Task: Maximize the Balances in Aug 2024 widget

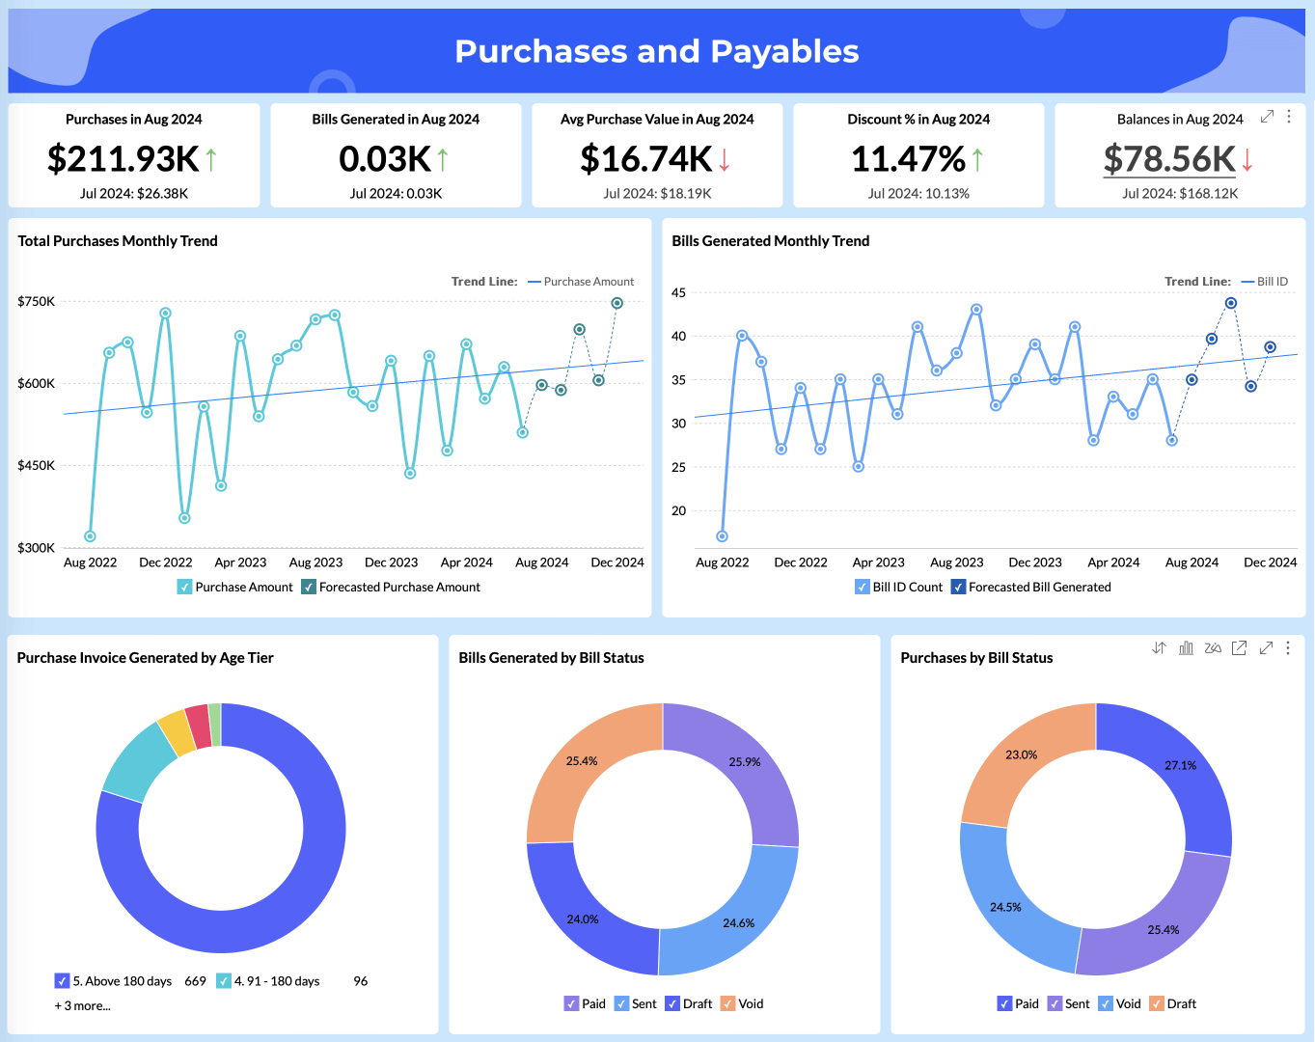Action: tap(1267, 117)
